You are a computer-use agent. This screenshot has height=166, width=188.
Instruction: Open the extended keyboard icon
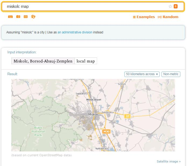coord(10,17)
